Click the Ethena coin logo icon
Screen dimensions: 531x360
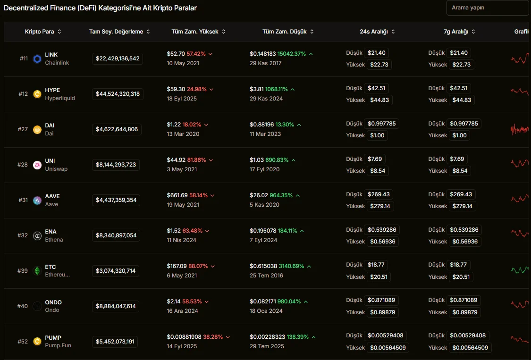tap(37, 236)
